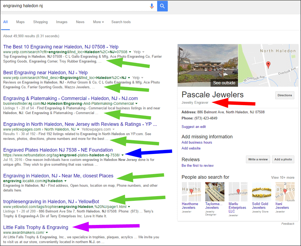Open Little Falls Trophy & Engraving result
301x246 pixels.
pyautogui.click(x=36, y=227)
